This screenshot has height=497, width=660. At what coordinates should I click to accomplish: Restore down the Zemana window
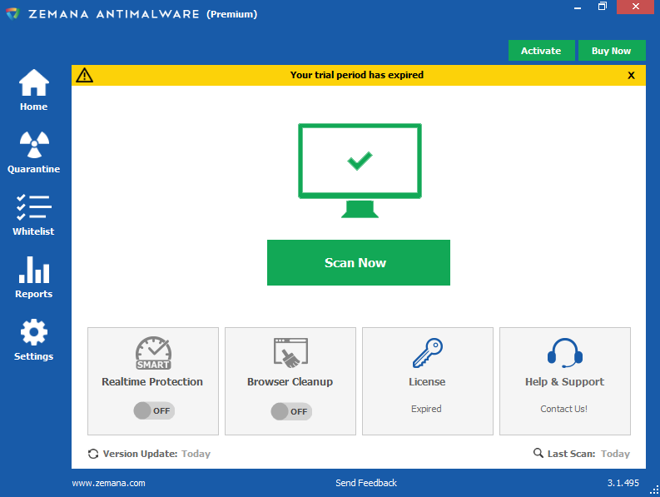pyautogui.click(x=603, y=7)
